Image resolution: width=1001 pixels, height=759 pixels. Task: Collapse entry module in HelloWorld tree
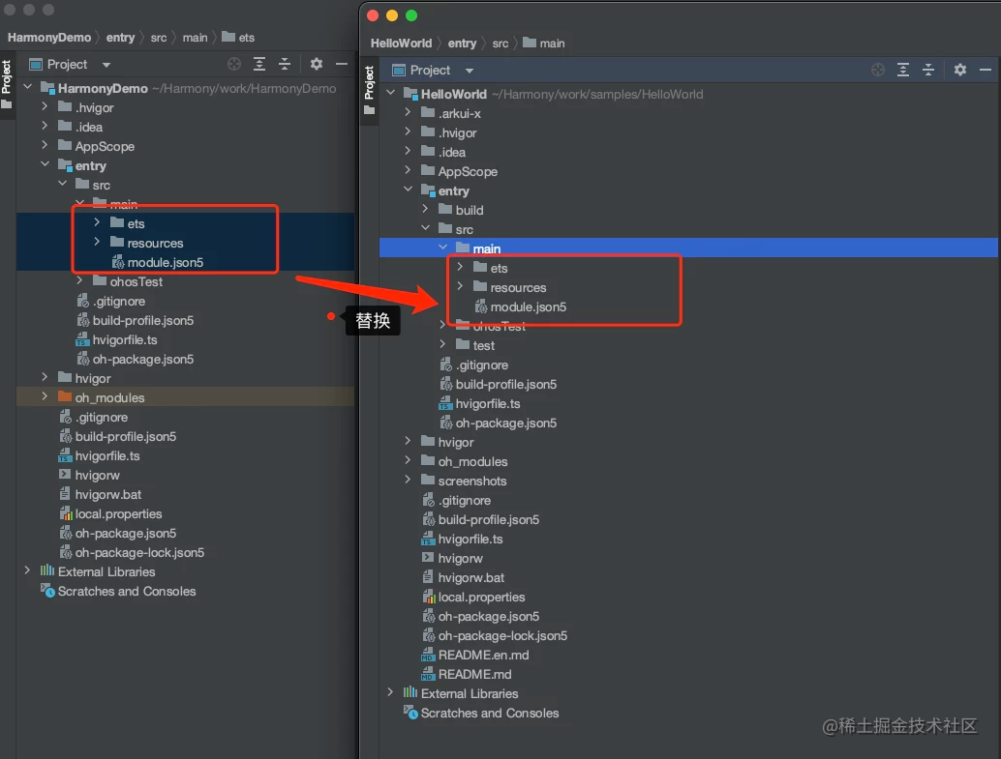tap(408, 190)
